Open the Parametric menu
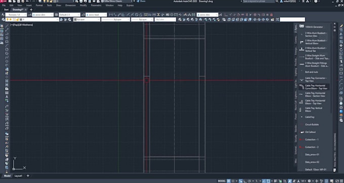 [x=96, y=5]
